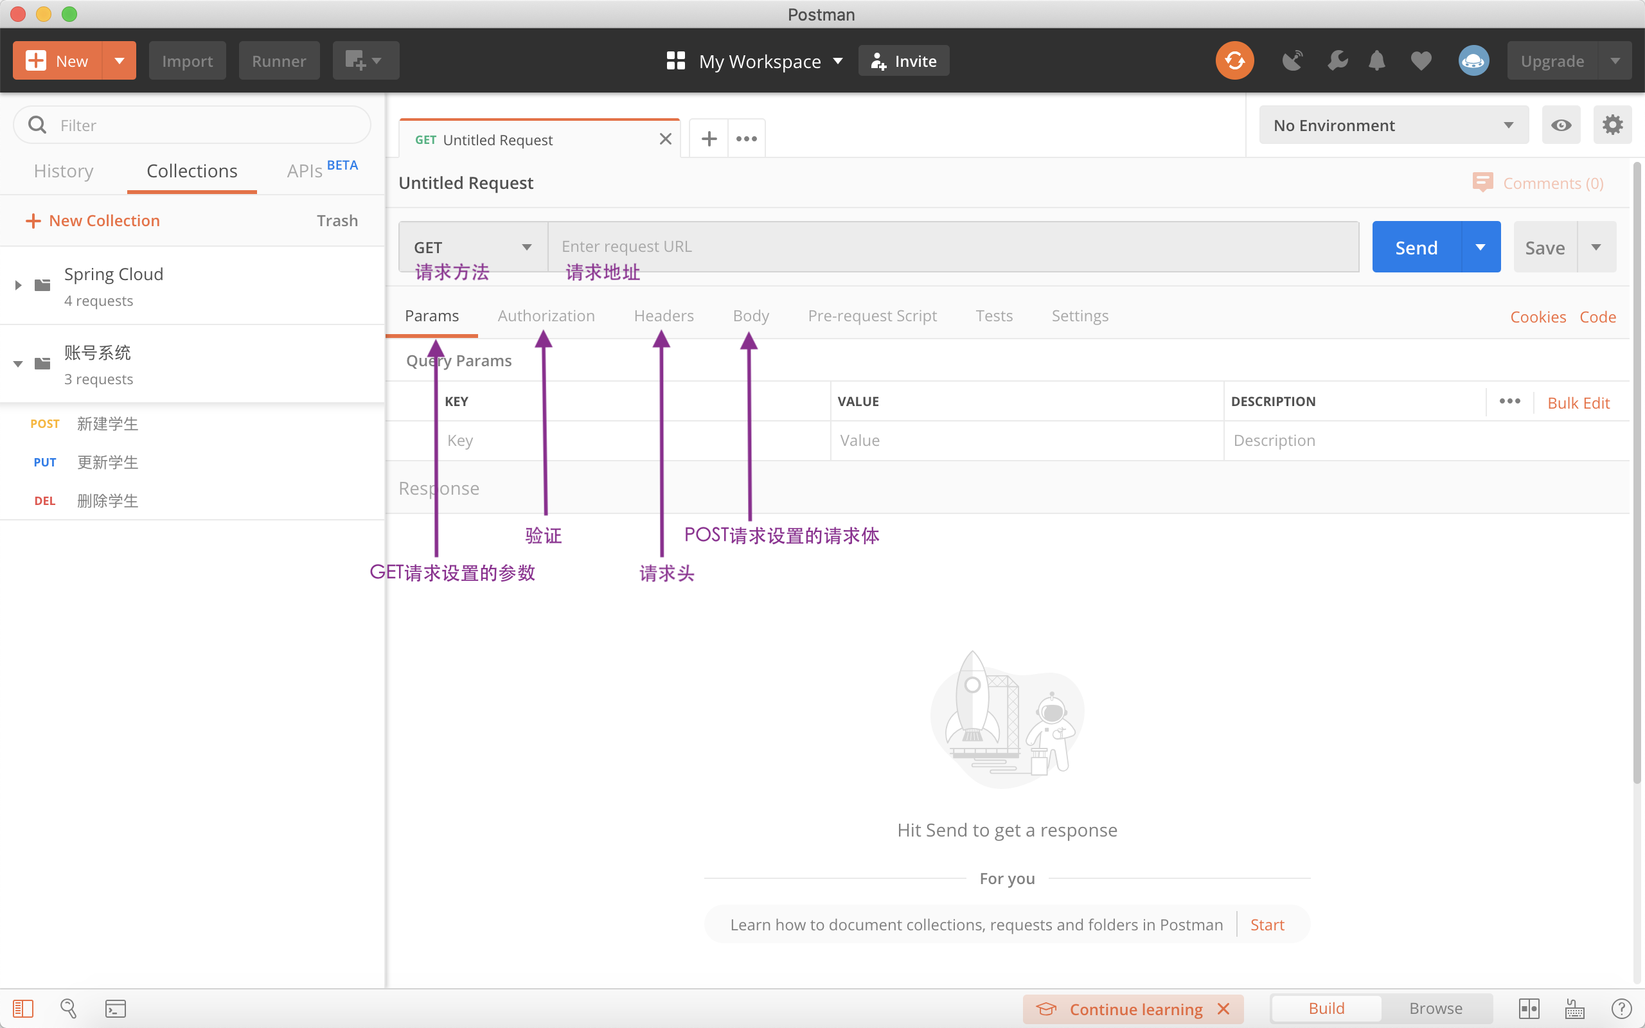Open the POST 新建学生 request
This screenshot has width=1645, height=1028.
(192, 423)
